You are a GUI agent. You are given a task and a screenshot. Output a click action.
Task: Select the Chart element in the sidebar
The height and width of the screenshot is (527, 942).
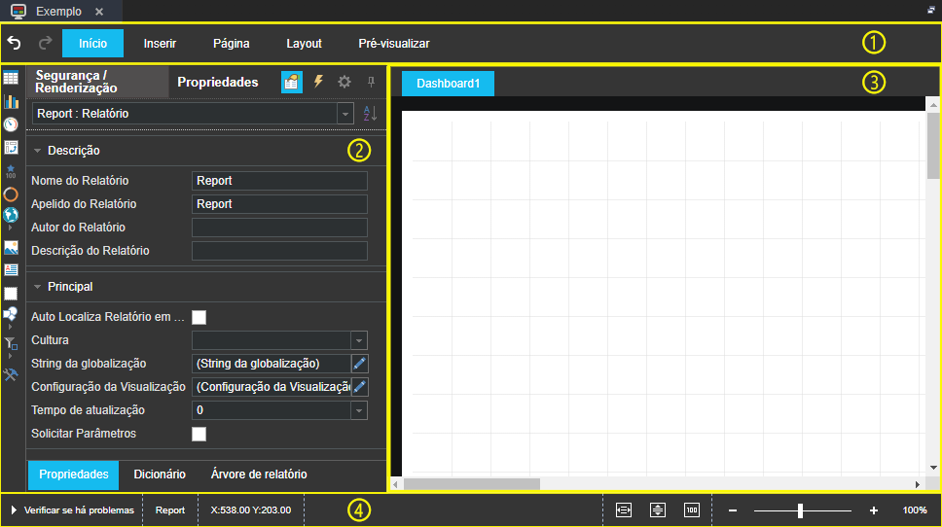11,101
